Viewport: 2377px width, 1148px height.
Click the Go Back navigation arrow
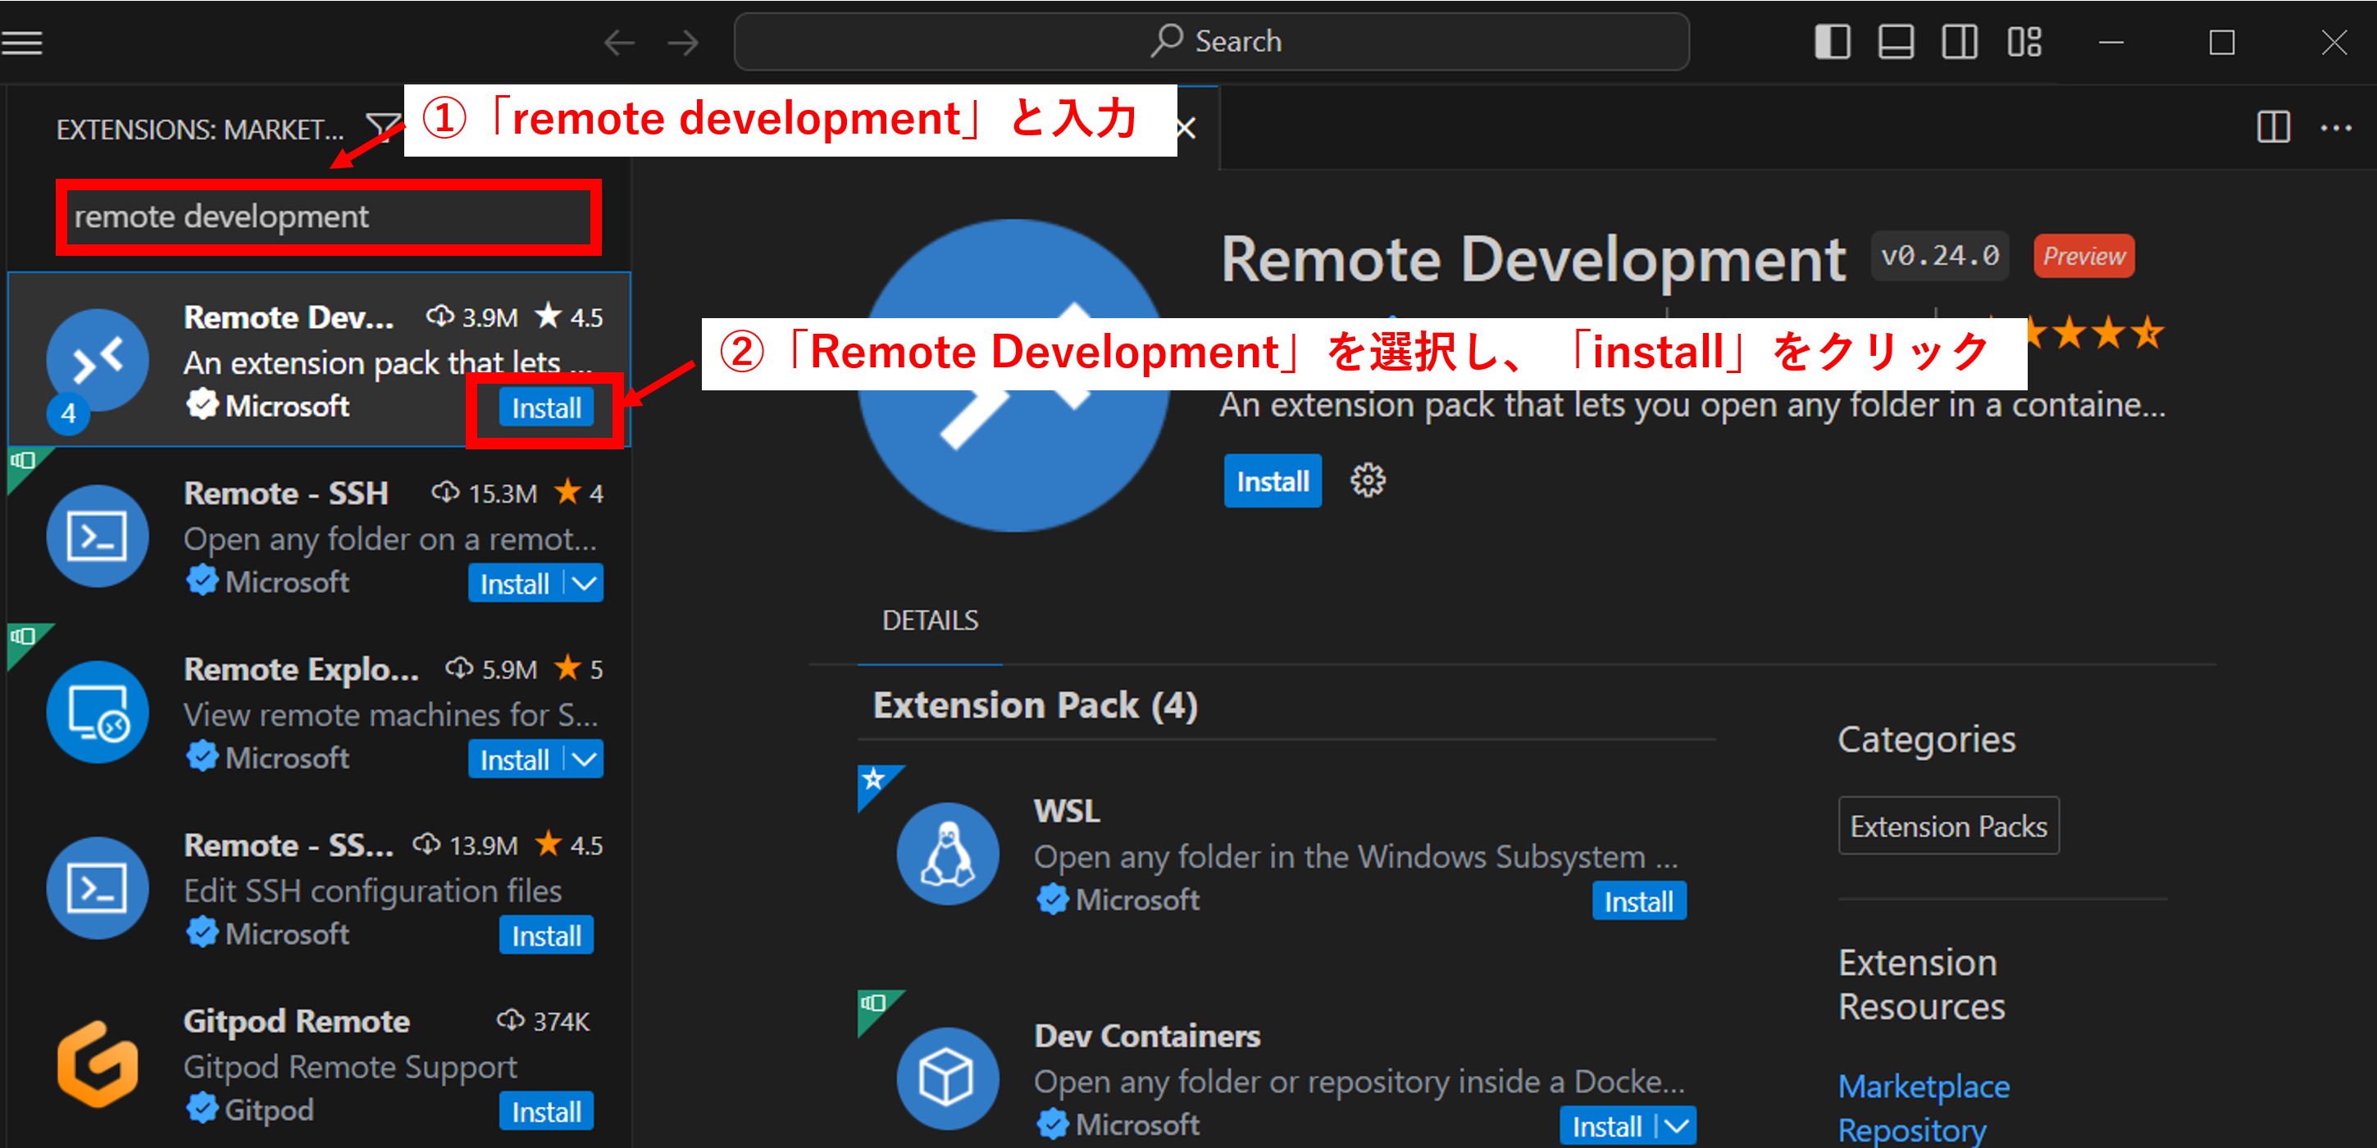[619, 43]
